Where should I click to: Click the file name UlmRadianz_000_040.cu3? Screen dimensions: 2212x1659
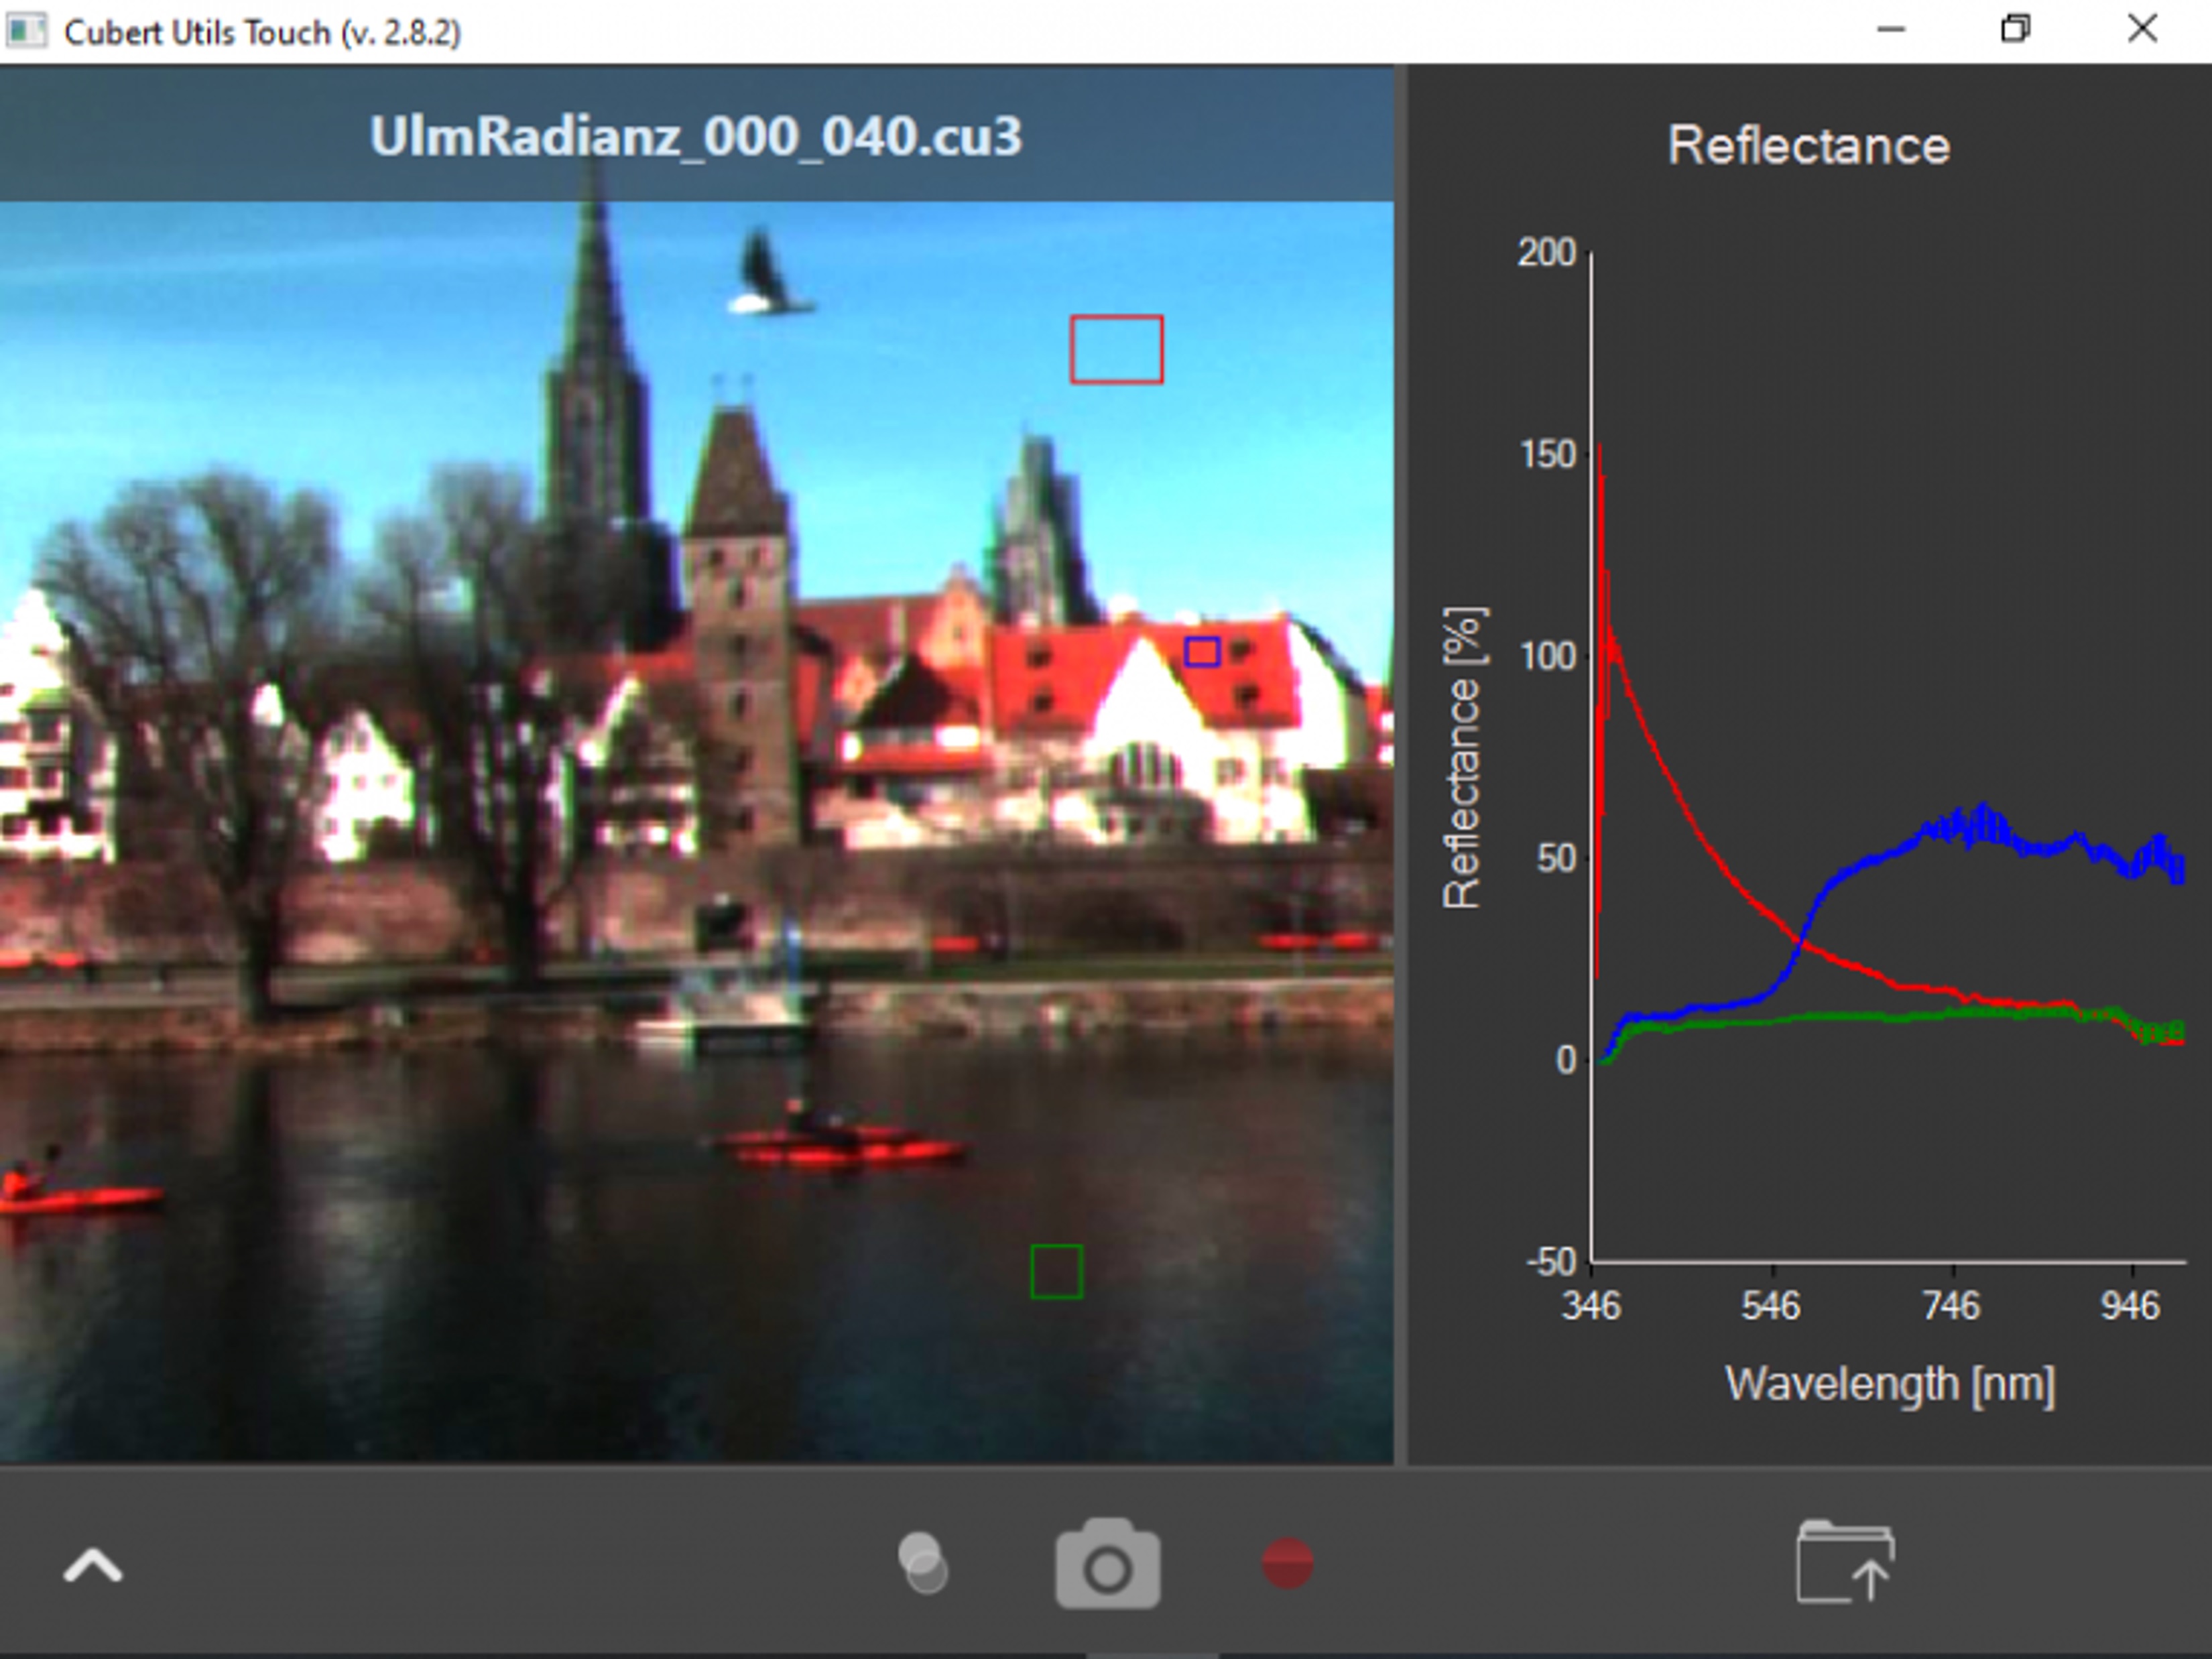click(696, 136)
